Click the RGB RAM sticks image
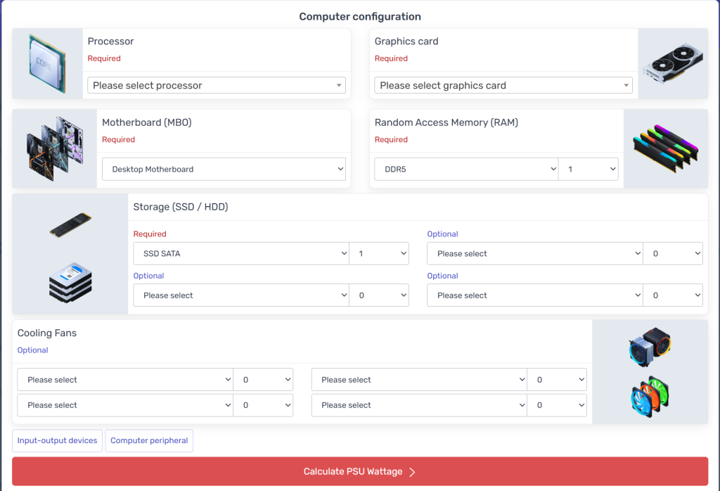 666,148
